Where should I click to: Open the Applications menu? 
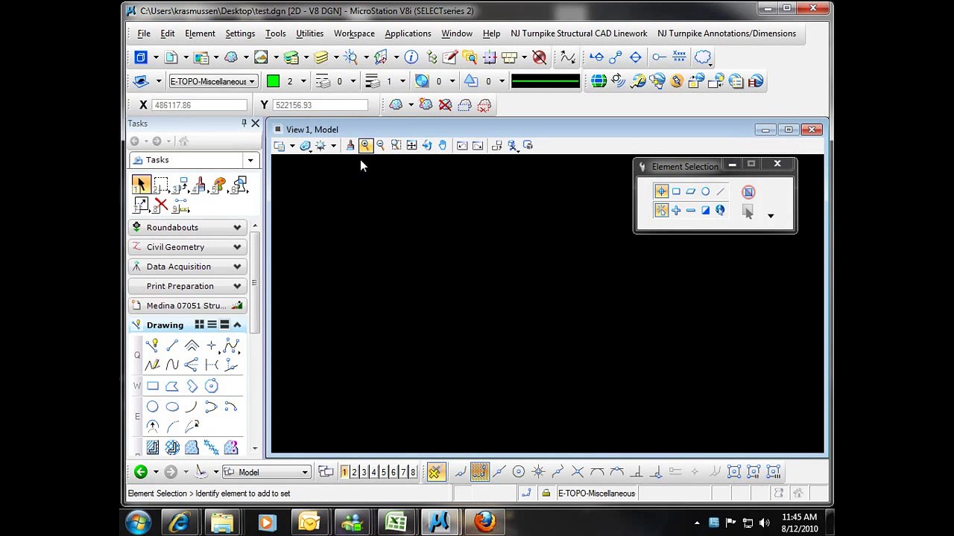408,33
